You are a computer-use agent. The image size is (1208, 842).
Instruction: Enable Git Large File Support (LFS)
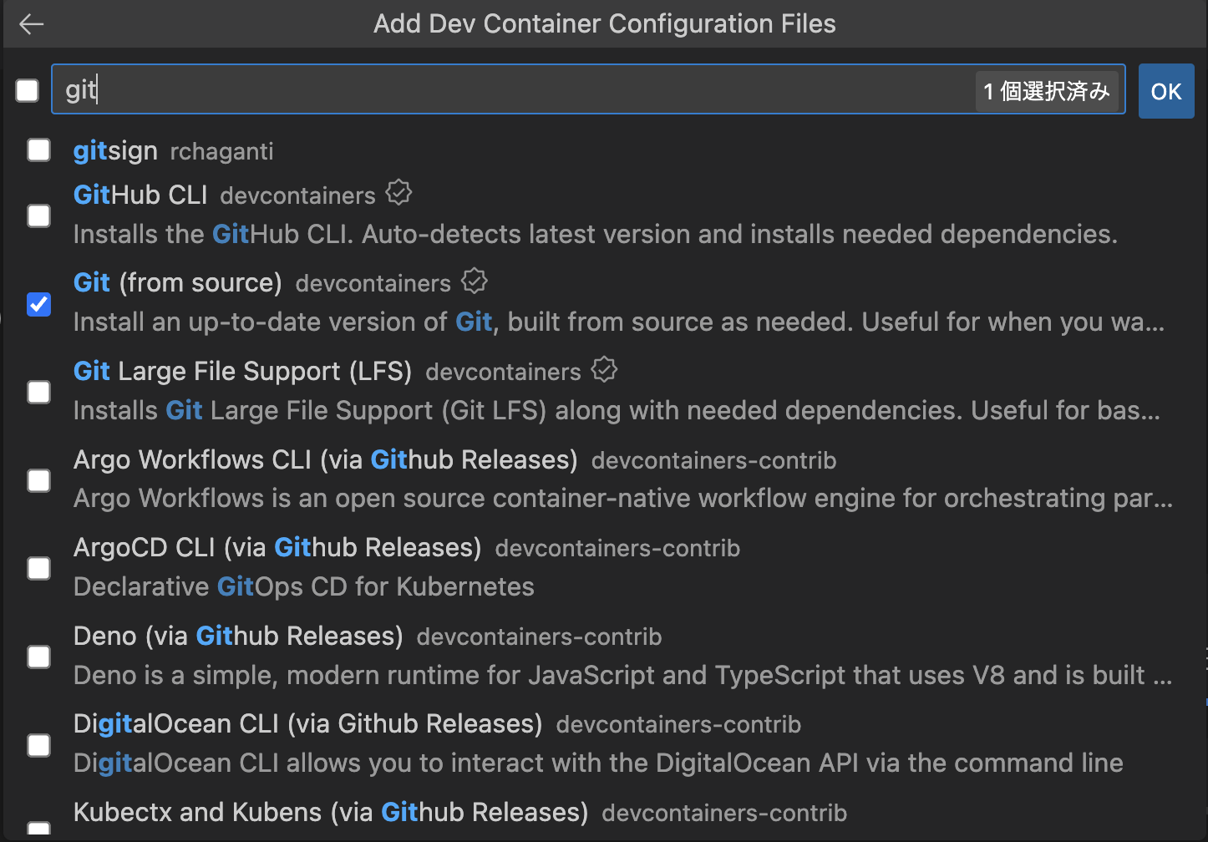38,392
